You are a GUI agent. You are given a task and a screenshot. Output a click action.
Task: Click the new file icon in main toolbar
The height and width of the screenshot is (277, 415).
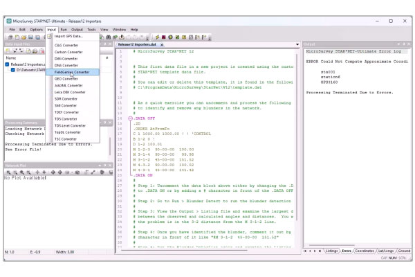click(x=17, y=37)
